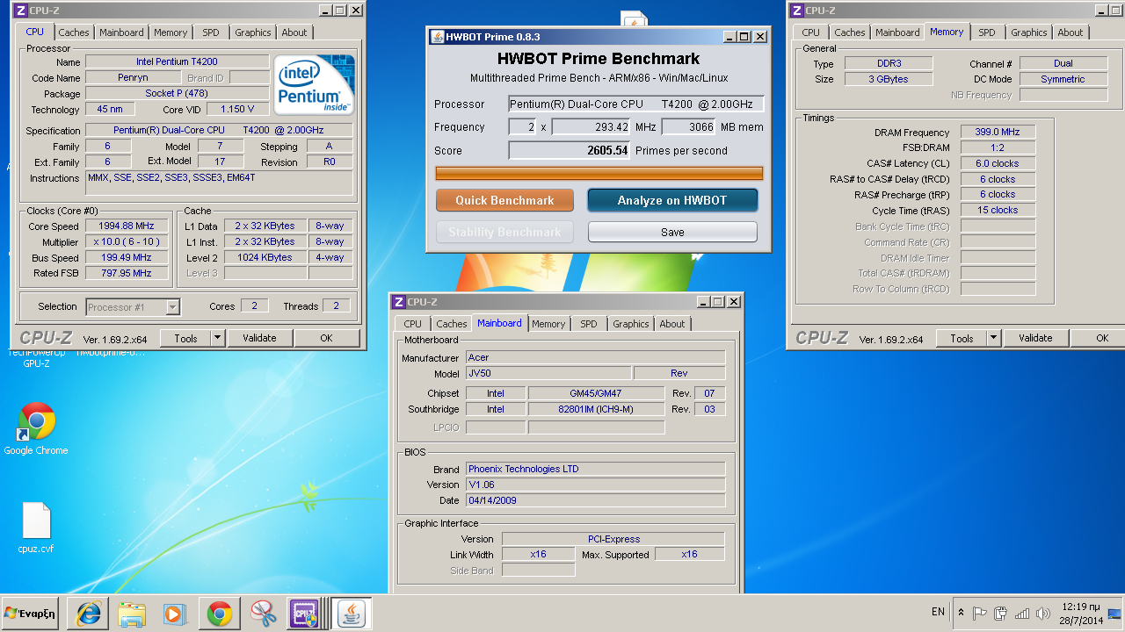This screenshot has width=1125, height=632.
Task: Select the cpuz.cvf file on the desktop
Action: tap(36, 528)
